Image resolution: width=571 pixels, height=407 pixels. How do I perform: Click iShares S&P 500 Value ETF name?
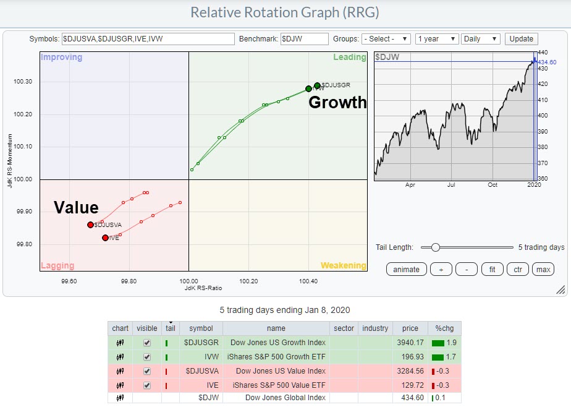click(x=279, y=385)
